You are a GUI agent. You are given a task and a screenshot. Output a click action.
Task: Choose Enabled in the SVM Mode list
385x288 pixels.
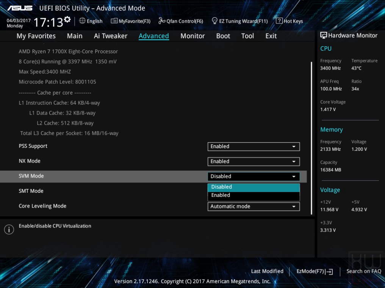pyautogui.click(x=254, y=195)
